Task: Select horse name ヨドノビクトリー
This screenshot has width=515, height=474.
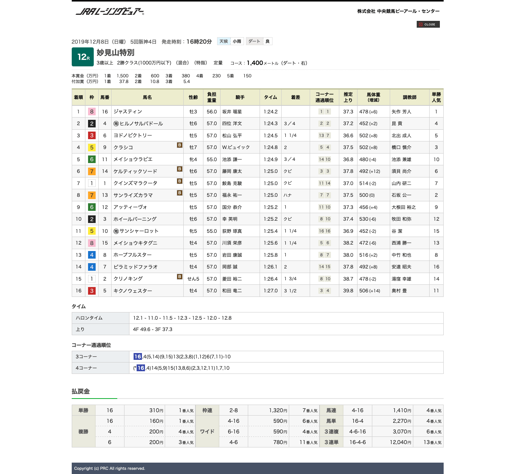Action: tap(133, 135)
